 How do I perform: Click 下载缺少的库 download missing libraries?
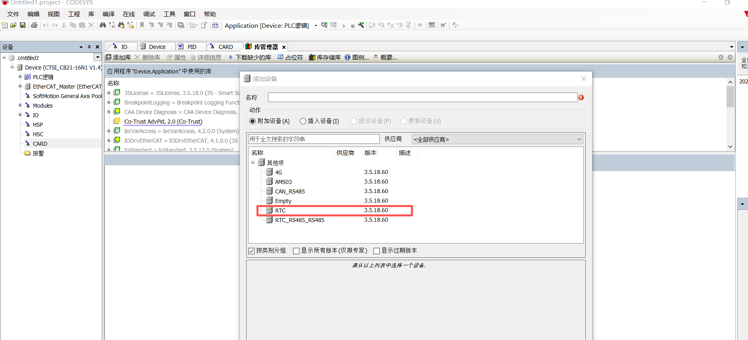tap(250, 58)
